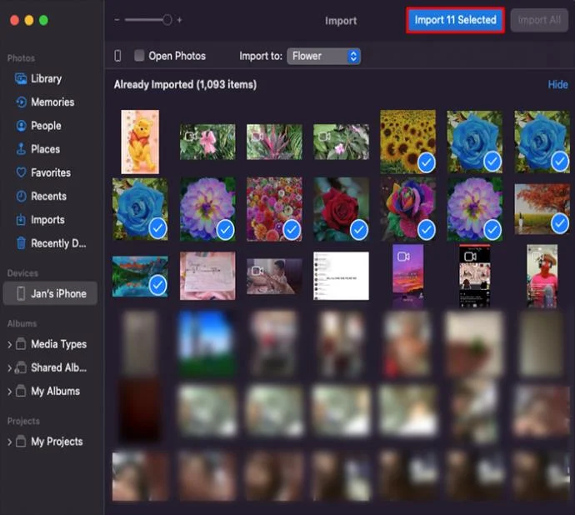Open Memories icon in sidebar
This screenshot has width=575, height=515.
click(x=22, y=102)
